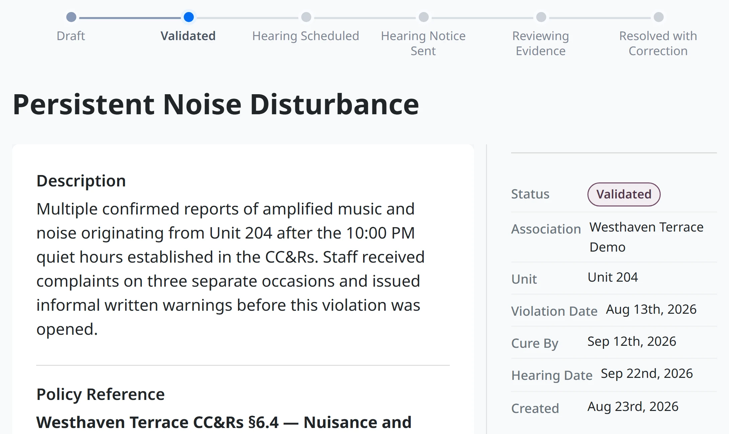Select the Reviewing Evidence label
This screenshot has width=729, height=434.
coord(541,43)
